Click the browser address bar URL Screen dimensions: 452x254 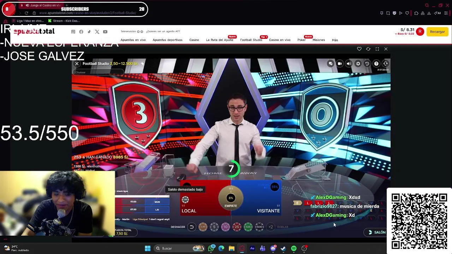88,13
